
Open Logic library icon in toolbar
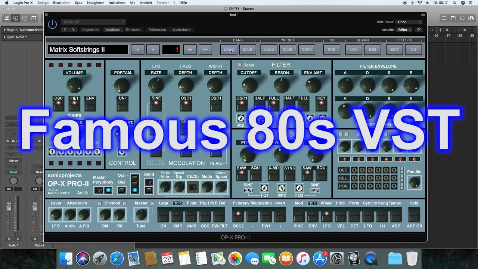7,18
